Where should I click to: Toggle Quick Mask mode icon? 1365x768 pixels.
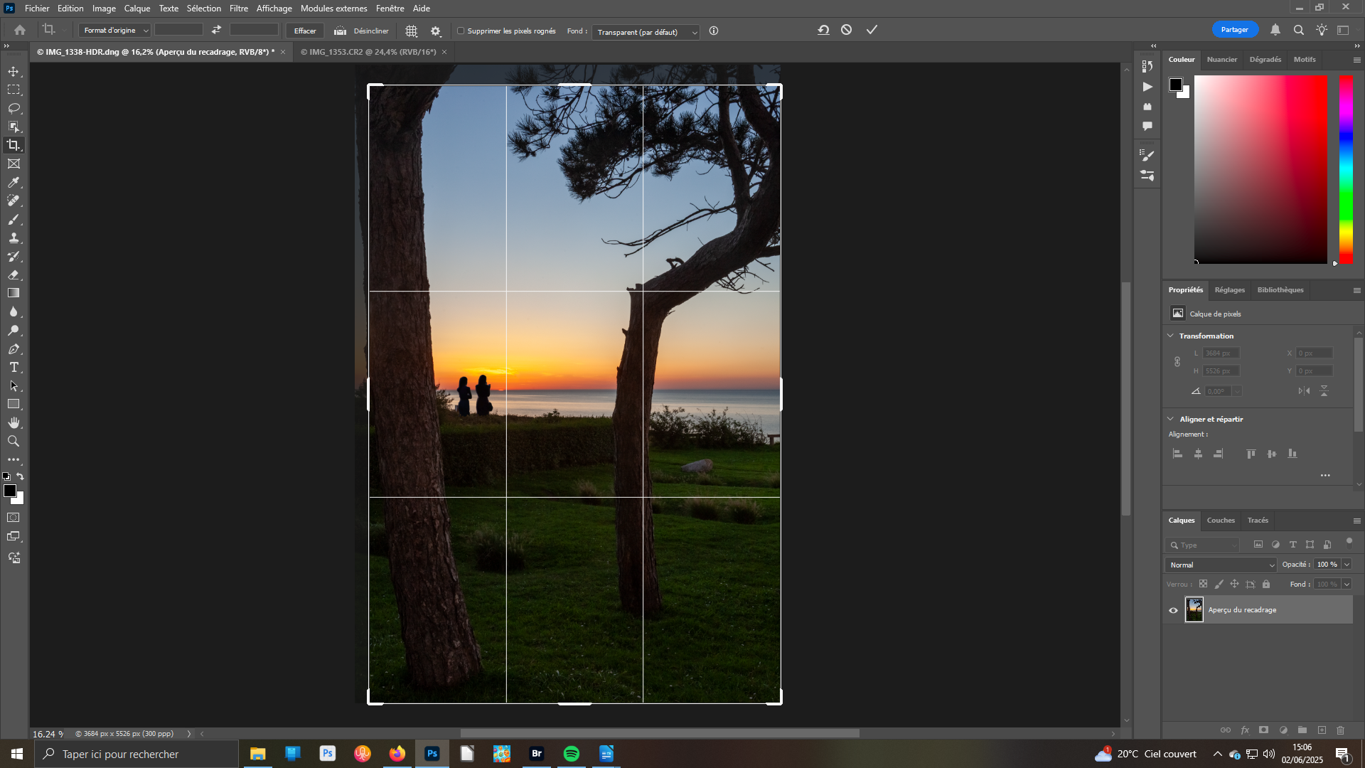tap(14, 518)
